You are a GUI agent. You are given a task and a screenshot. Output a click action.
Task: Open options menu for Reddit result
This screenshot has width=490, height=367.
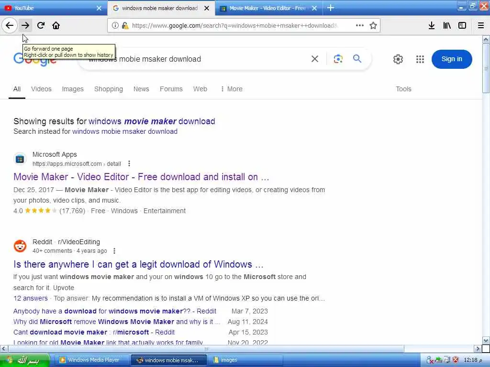coord(114,250)
